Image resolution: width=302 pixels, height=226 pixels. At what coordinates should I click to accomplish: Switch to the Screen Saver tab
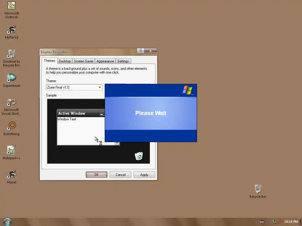[x=83, y=61]
